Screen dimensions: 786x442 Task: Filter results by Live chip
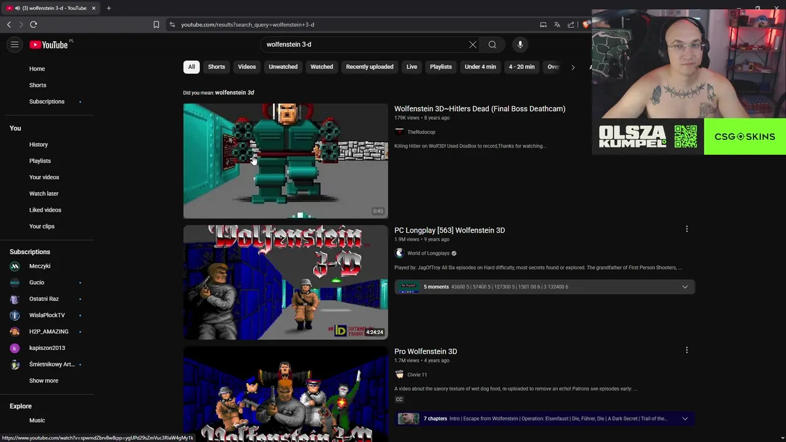(411, 67)
